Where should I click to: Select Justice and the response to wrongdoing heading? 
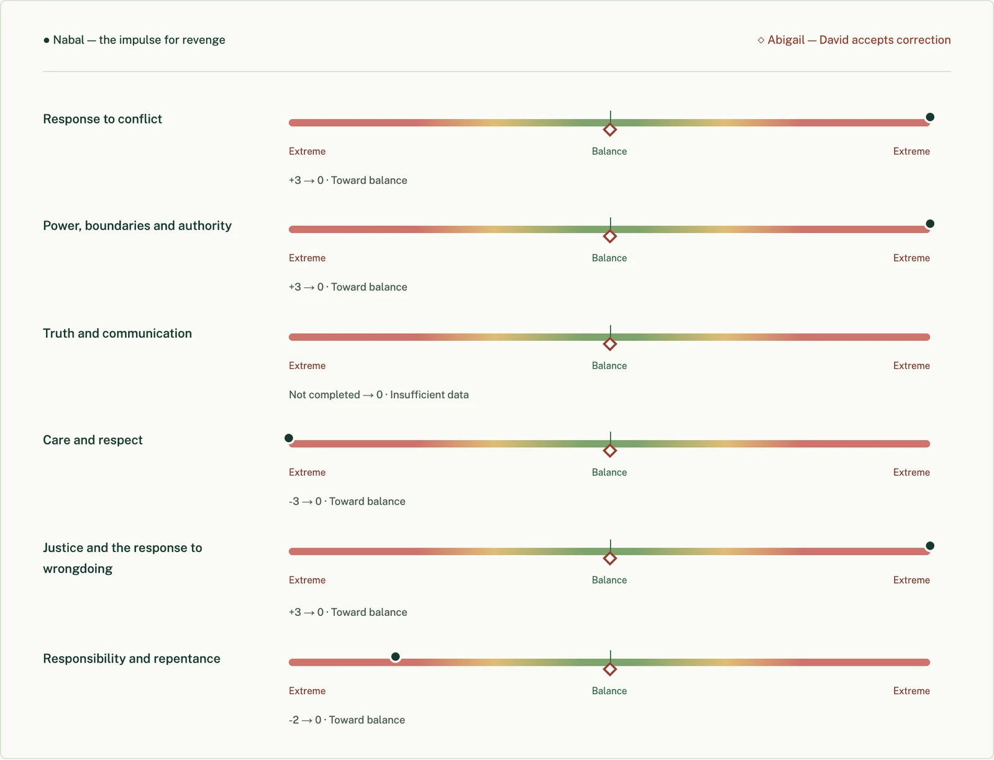(x=122, y=558)
